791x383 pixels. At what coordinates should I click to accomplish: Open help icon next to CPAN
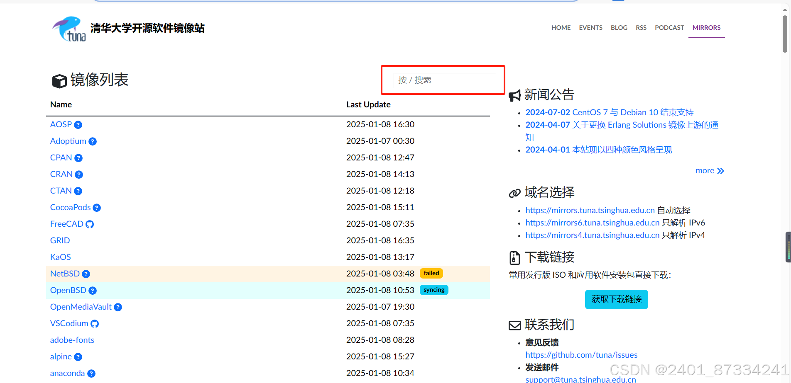pyautogui.click(x=78, y=158)
